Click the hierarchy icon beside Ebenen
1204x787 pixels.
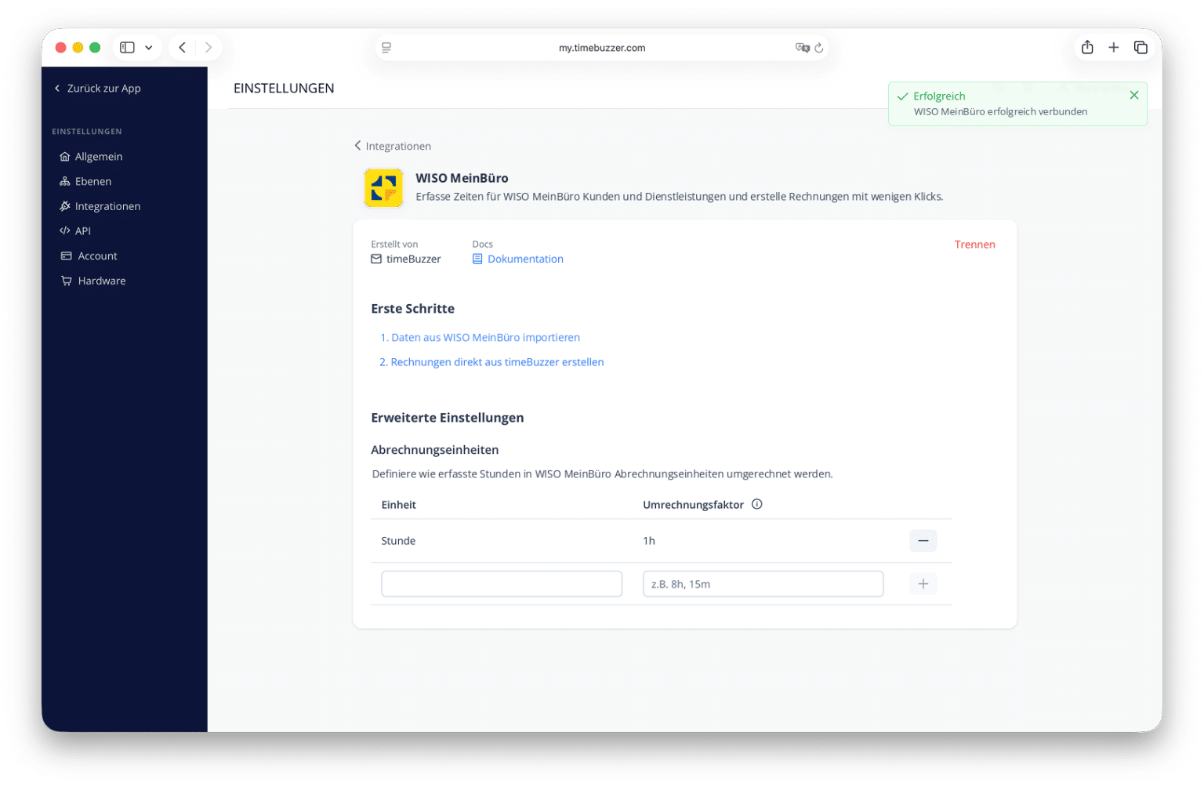(x=65, y=181)
